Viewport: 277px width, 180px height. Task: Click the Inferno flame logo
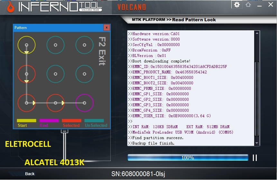coord(11,7)
